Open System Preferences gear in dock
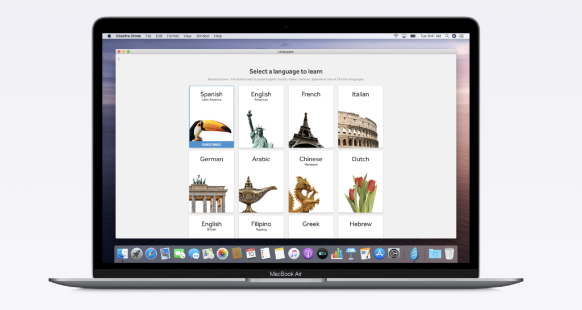This screenshot has height=310, width=582. pyautogui.click(x=394, y=254)
